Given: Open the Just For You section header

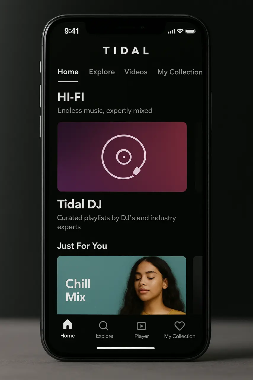Looking at the screenshot, I should click(x=82, y=246).
